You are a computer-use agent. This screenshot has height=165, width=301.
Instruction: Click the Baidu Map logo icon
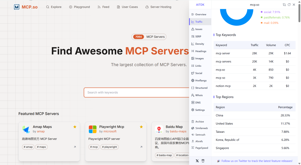click(159, 129)
